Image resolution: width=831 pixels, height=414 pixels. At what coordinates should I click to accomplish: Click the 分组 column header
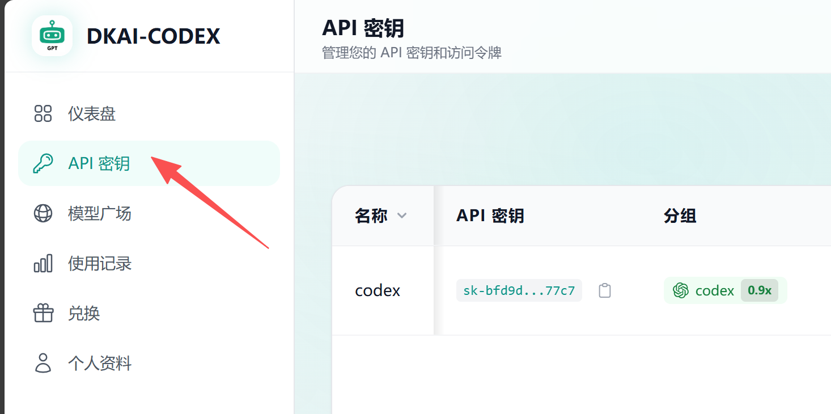pos(680,216)
